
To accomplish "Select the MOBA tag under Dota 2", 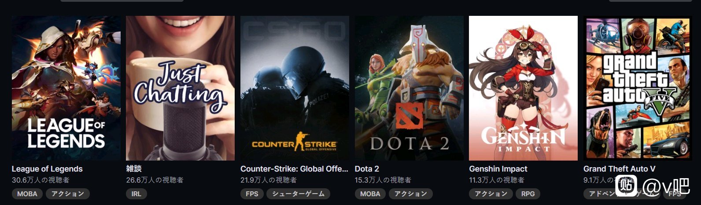I will [x=370, y=194].
